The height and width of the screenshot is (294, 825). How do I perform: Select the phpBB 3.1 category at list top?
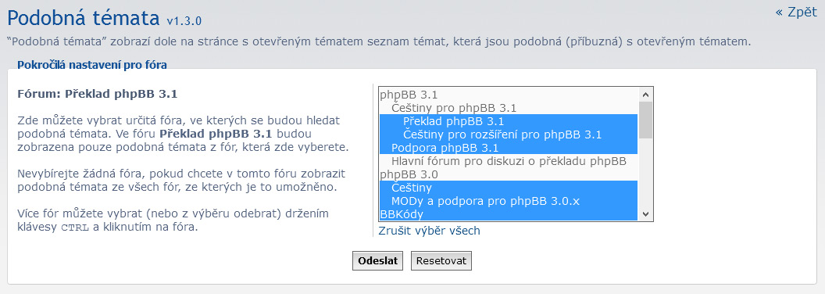[509, 95]
